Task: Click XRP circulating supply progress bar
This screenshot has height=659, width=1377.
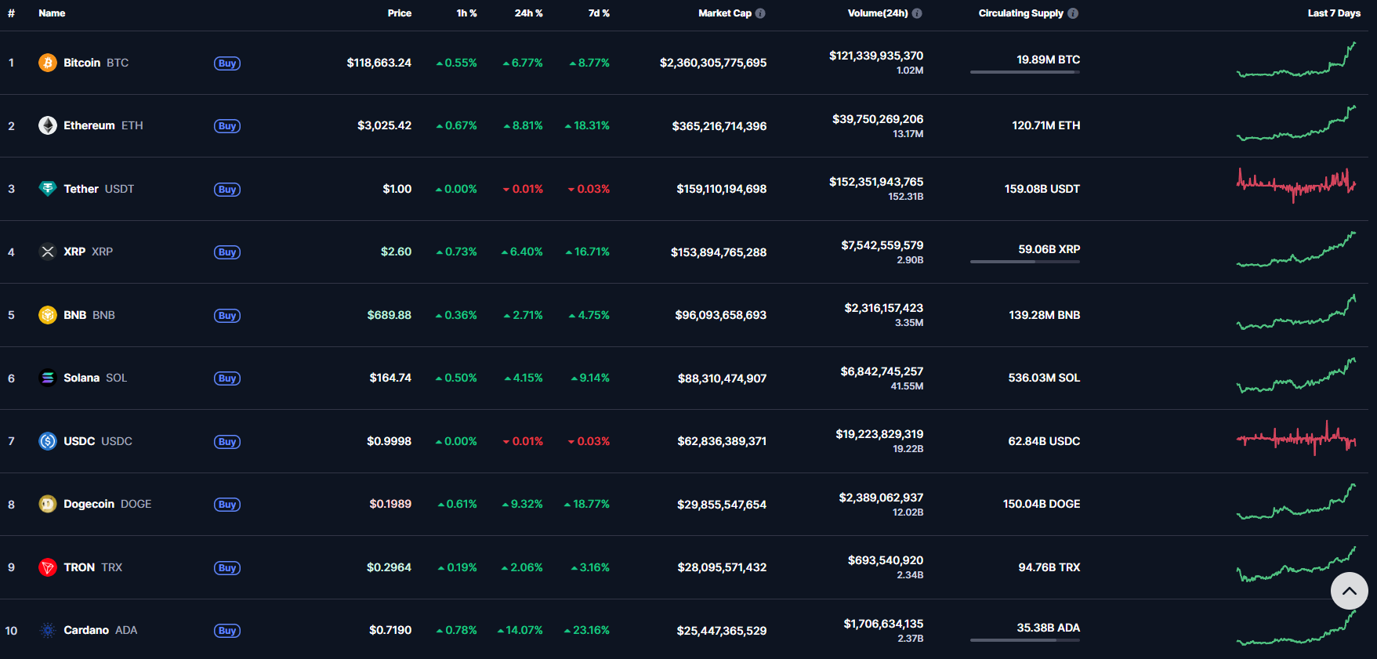Action: (1025, 262)
